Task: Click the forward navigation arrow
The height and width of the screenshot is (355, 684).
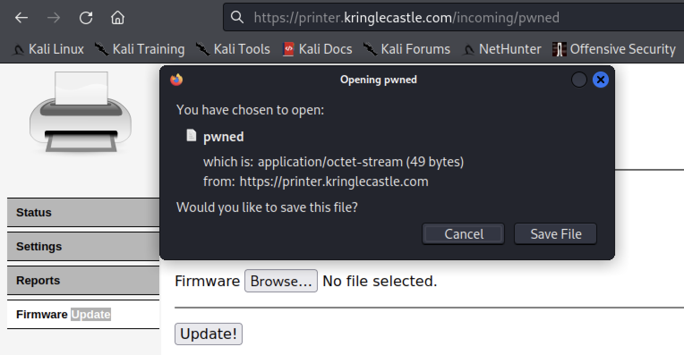Action: click(54, 17)
